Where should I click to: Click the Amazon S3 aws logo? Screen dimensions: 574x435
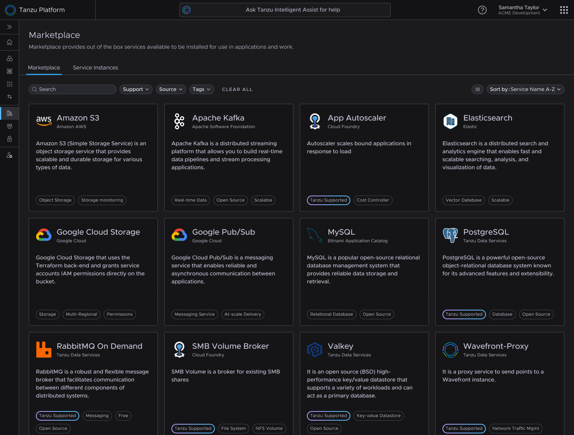click(x=44, y=121)
